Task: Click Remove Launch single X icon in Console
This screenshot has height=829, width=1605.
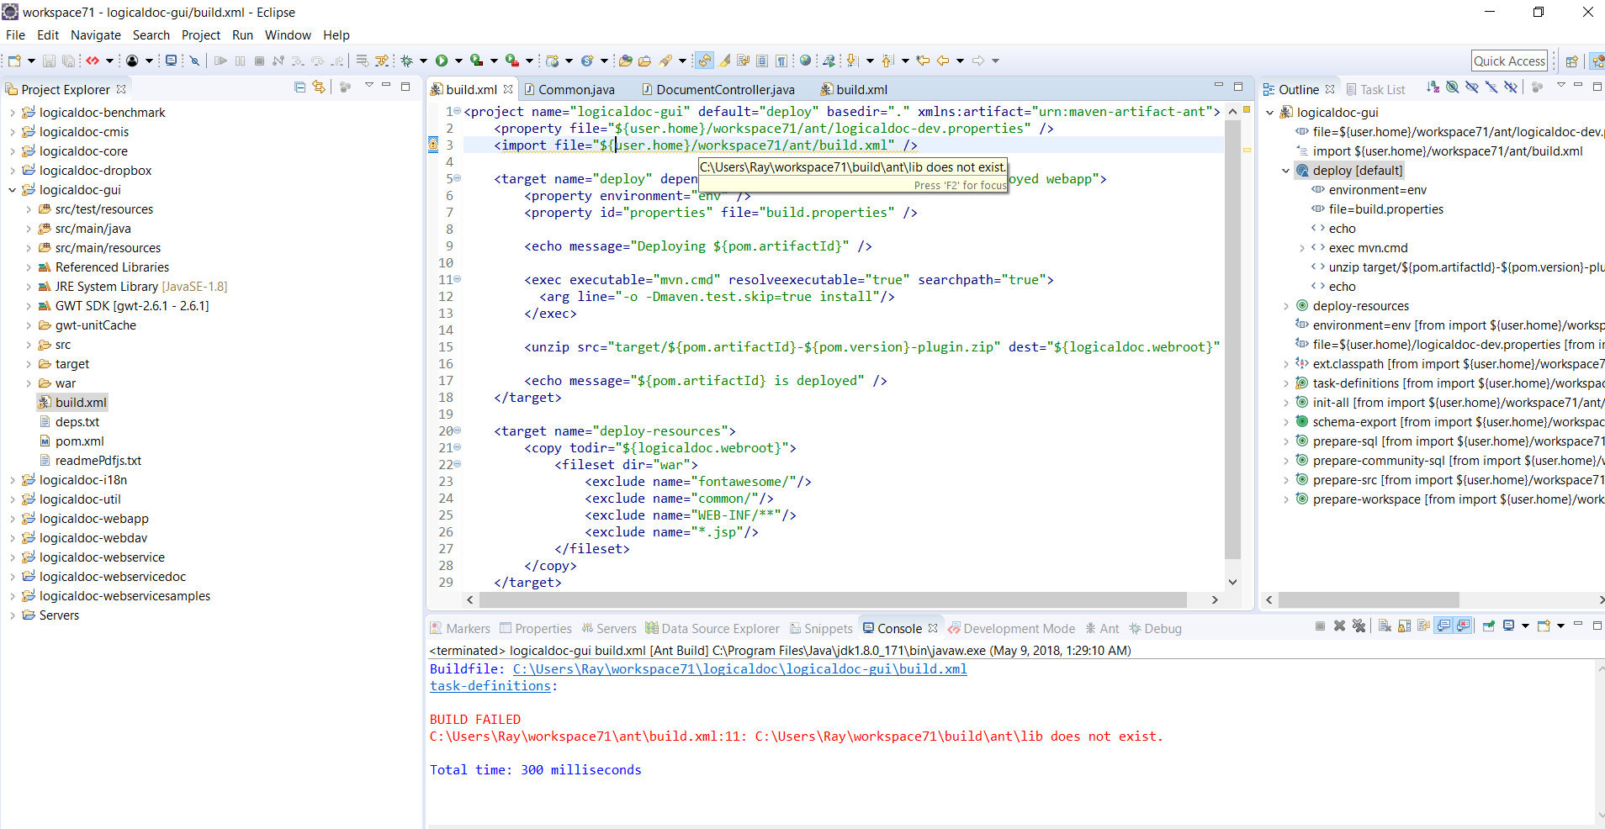Action: click(x=1339, y=626)
